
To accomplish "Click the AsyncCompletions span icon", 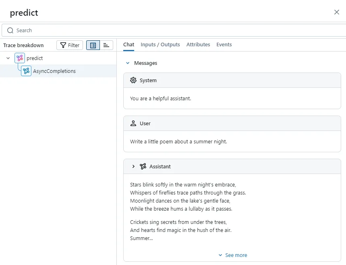I will [26, 71].
